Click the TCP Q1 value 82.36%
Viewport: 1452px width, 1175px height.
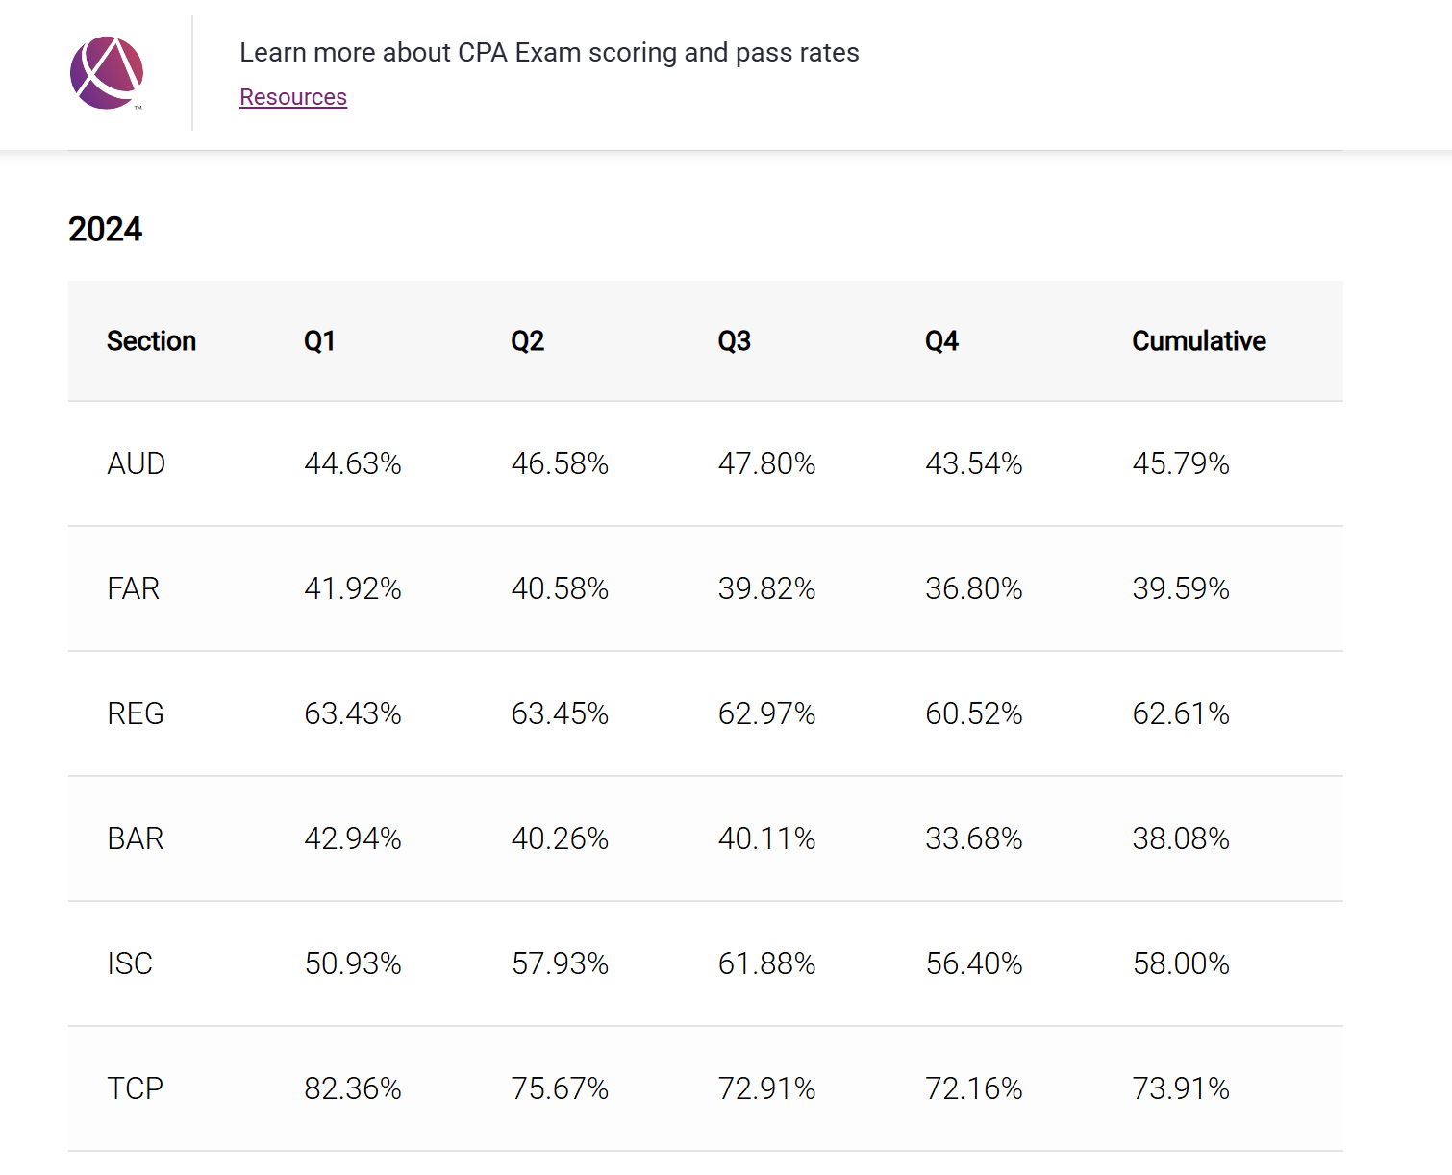tap(352, 1088)
